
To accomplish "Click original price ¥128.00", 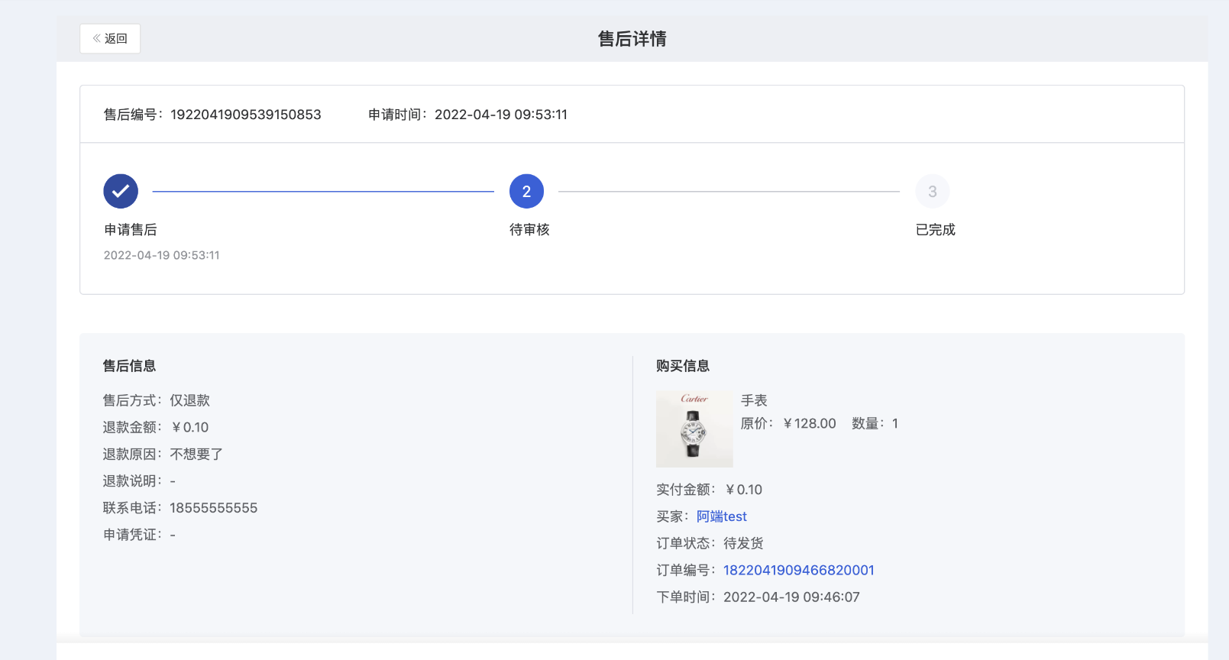I will tap(809, 423).
